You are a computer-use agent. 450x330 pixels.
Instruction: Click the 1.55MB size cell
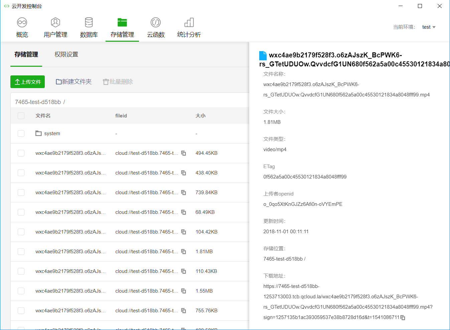click(204, 291)
